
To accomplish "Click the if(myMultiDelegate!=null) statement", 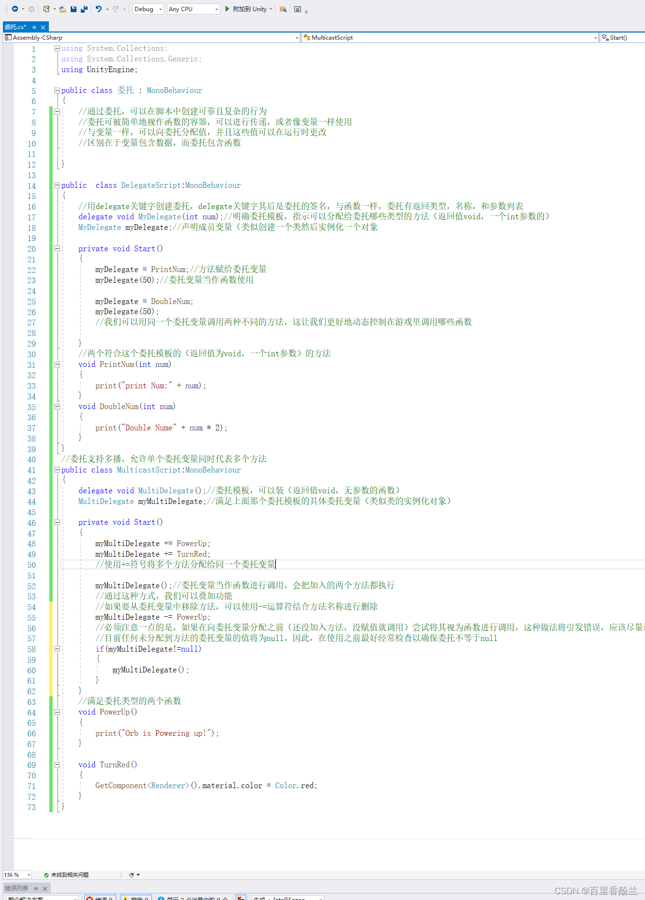I will pos(149,649).
